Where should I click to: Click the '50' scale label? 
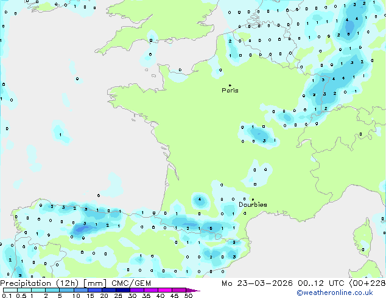tap(188, 296)
